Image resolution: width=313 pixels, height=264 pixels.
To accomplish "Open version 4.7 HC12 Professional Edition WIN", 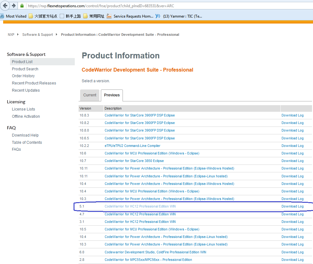I will [140, 214].
